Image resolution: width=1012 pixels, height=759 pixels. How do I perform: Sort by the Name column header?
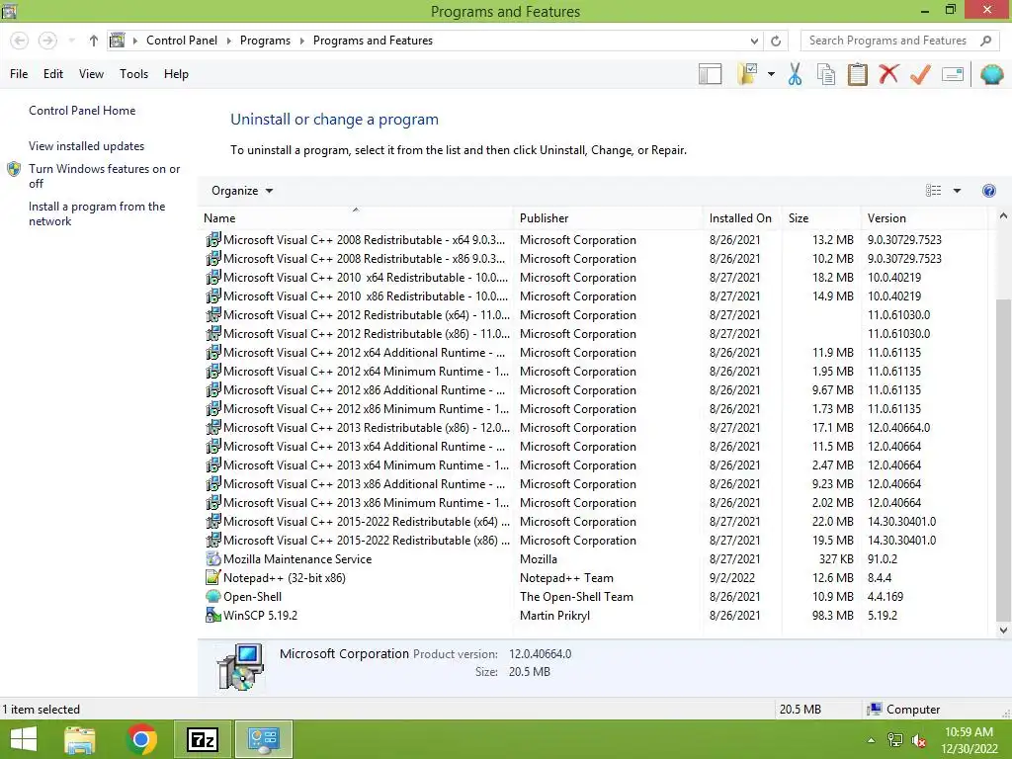(358, 218)
